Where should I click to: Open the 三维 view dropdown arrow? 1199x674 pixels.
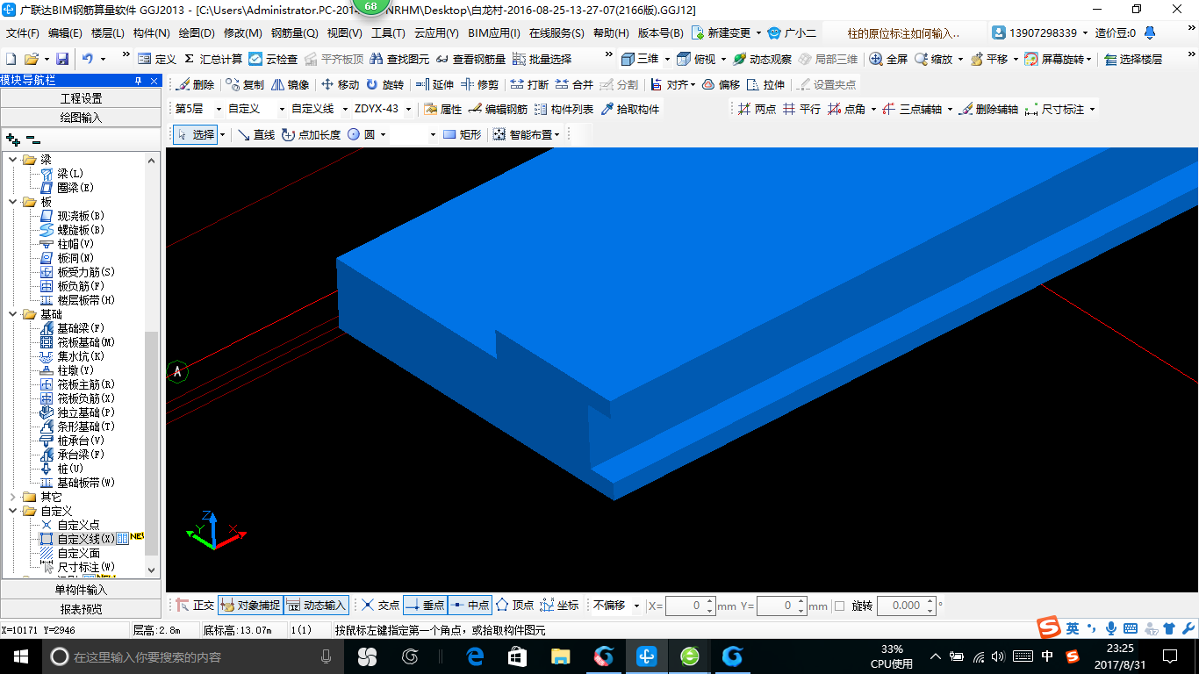click(667, 59)
